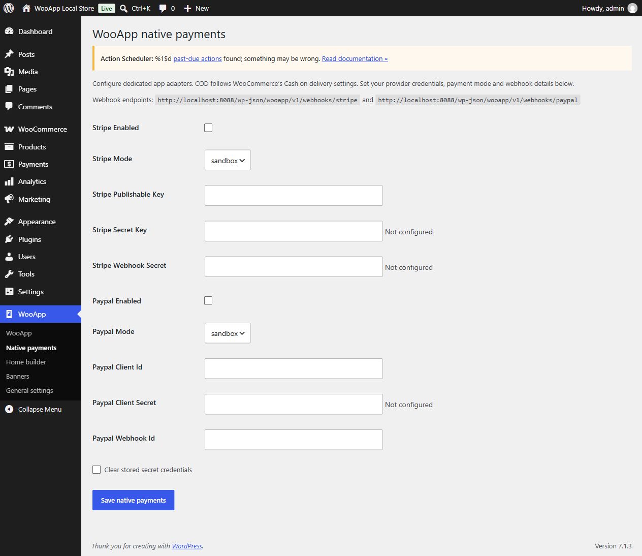The image size is (642, 556).
Task: Open General settings submenu item
Action: (x=29, y=390)
